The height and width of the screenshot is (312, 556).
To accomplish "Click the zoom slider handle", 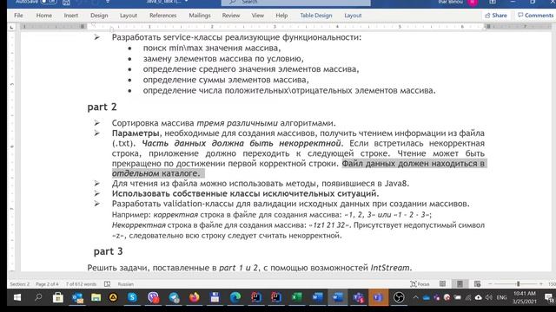I will pos(518,284).
